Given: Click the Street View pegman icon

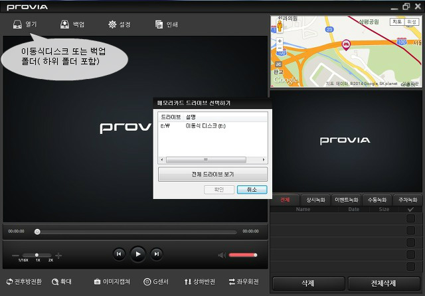Looking at the screenshot, I should point(280,27).
